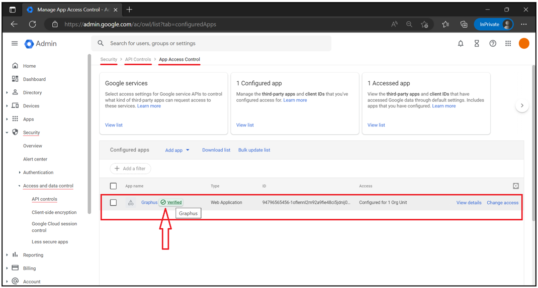This screenshot has width=538, height=288.
Task: Click the browser address bar URL
Action: tap(140, 24)
